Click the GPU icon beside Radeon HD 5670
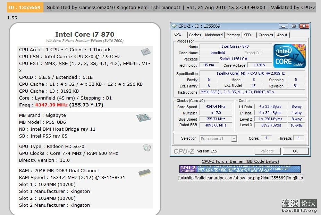 (147, 148)
